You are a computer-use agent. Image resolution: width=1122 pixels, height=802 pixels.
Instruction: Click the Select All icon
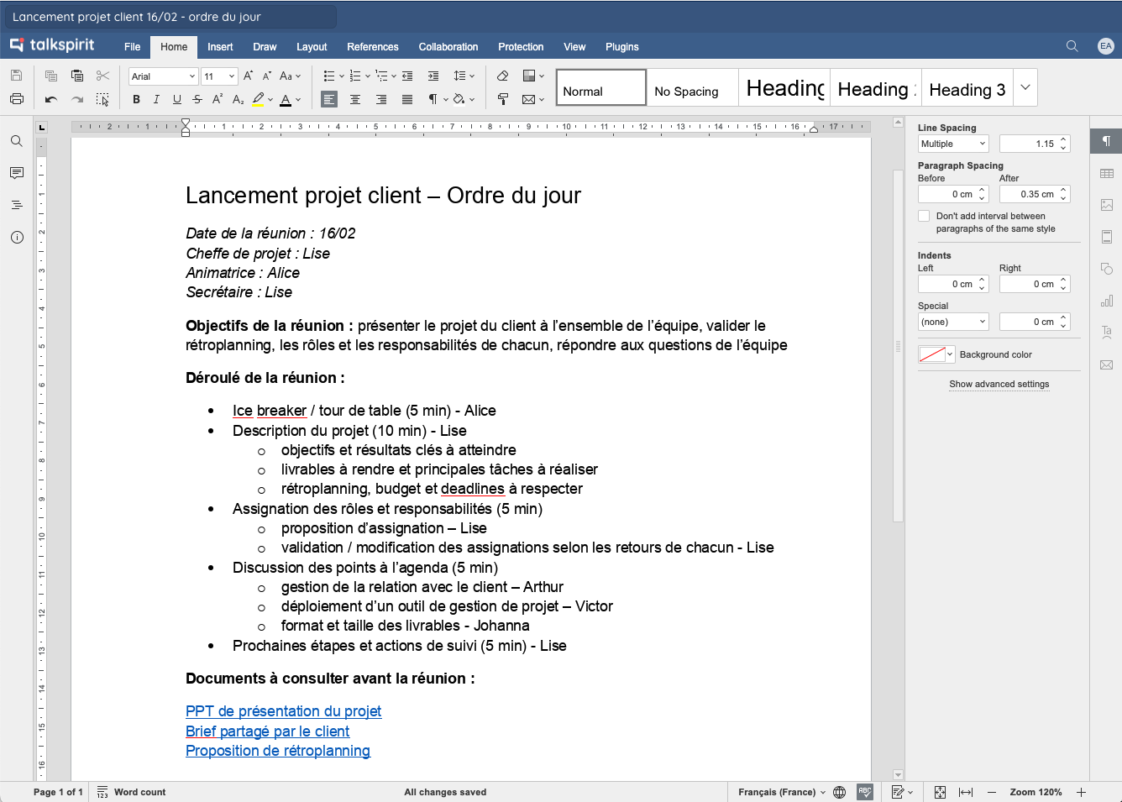tap(102, 99)
